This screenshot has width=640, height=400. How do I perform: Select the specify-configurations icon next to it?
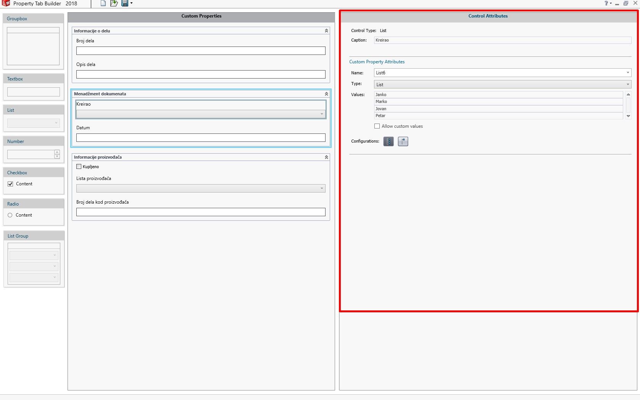pos(403,141)
